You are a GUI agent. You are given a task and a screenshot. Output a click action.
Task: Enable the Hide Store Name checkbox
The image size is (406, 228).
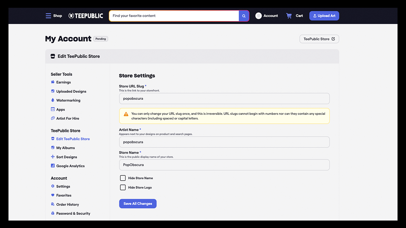coord(123,178)
